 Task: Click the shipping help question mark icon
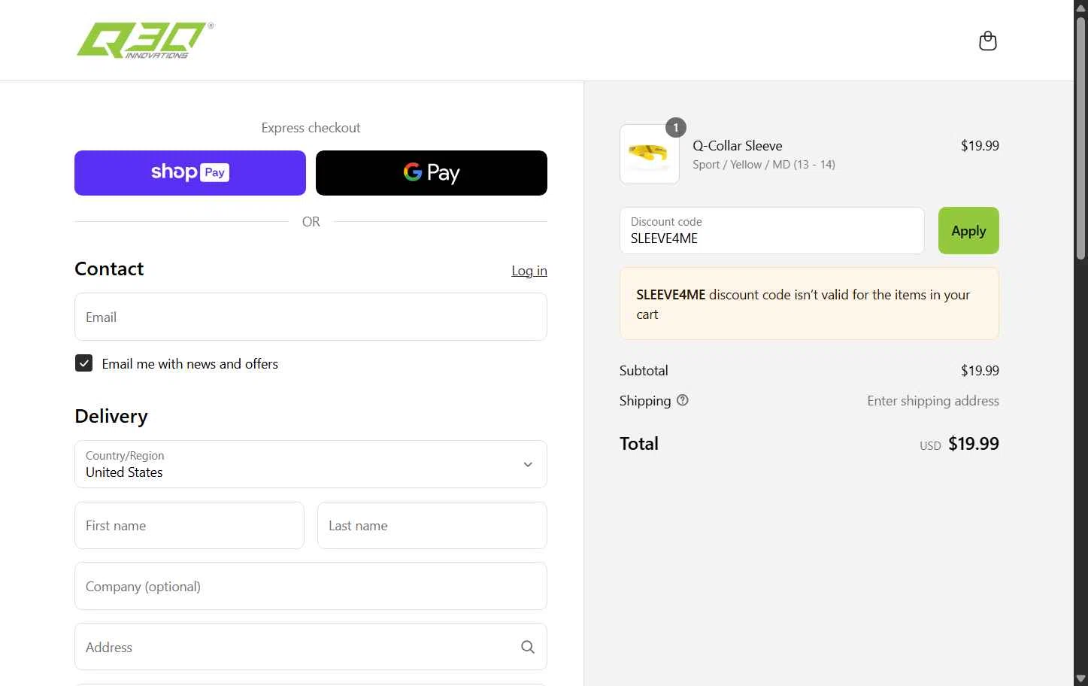pos(683,400)
